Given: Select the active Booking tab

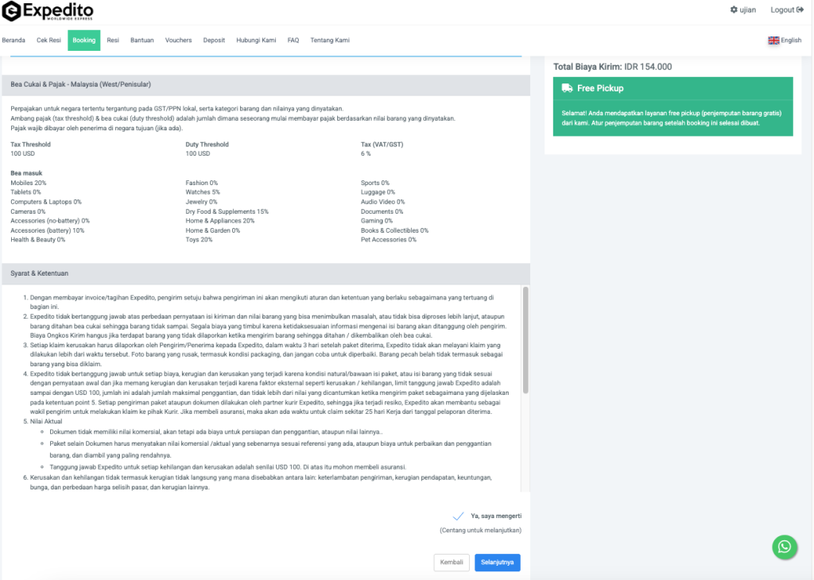Looking at the screenshot, I should [83, 40].
